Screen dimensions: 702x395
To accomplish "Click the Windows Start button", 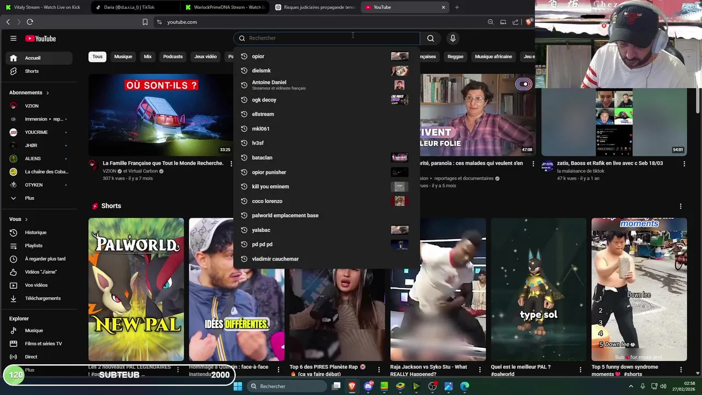I will pos(237,386).
